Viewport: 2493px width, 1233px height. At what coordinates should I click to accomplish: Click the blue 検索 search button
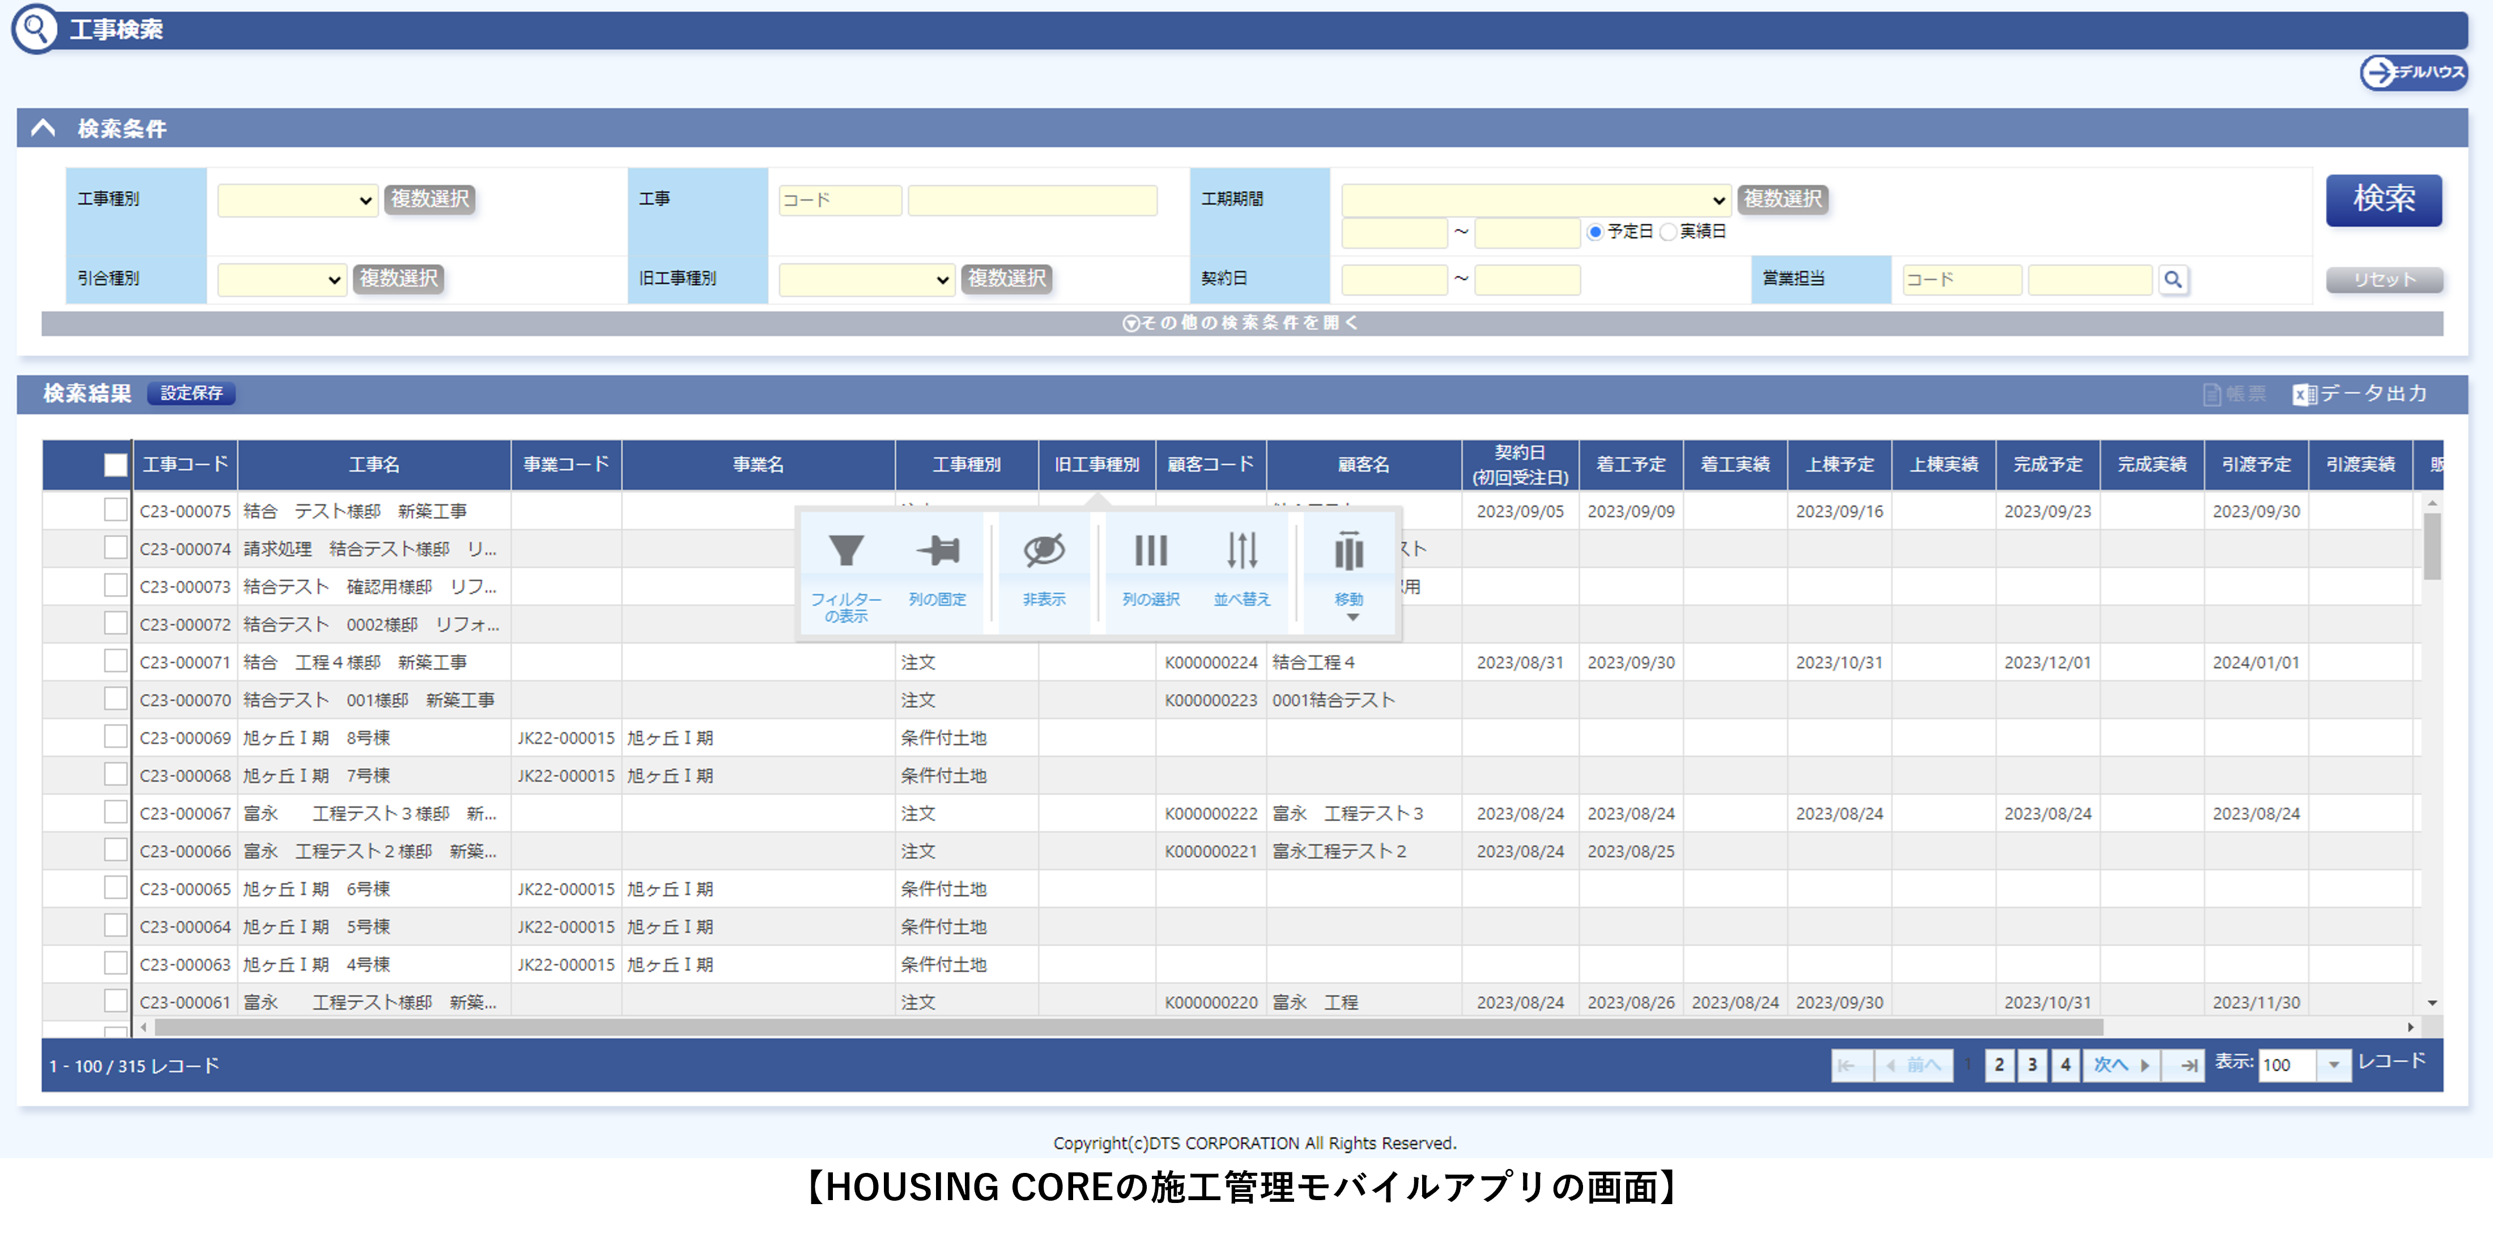pyautogui.click(x=2384, y=201)
